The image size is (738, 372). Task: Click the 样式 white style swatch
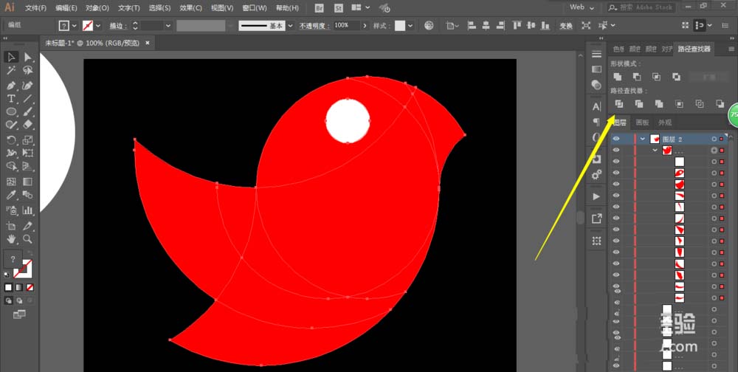coord(400,25)
